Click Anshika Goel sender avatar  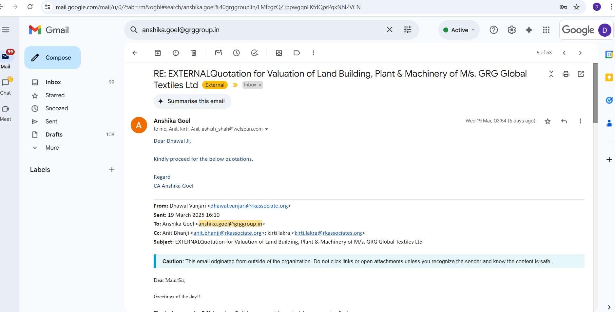click(139, 125)
